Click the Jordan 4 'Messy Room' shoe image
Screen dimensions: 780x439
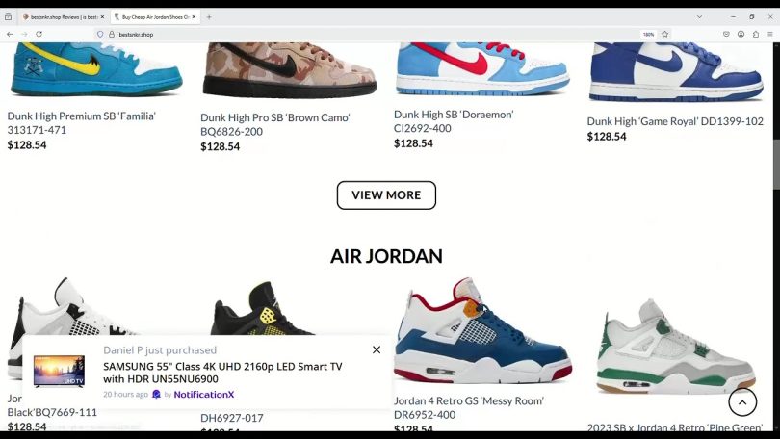pos(482,330)
